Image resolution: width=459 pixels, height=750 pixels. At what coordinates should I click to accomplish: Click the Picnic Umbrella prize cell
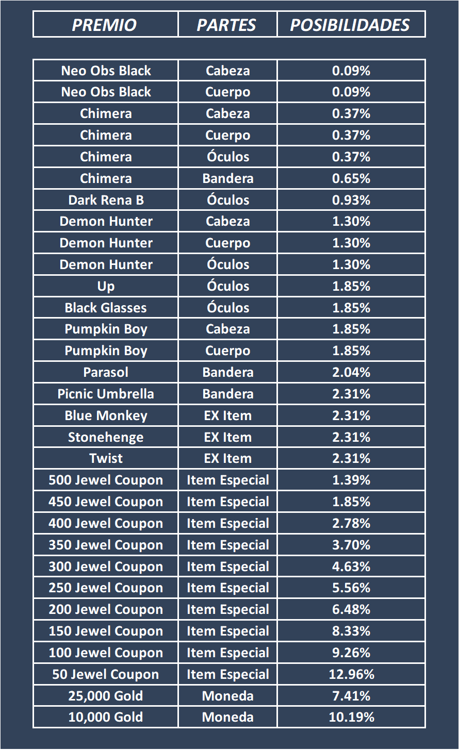[x=106, y=394]
